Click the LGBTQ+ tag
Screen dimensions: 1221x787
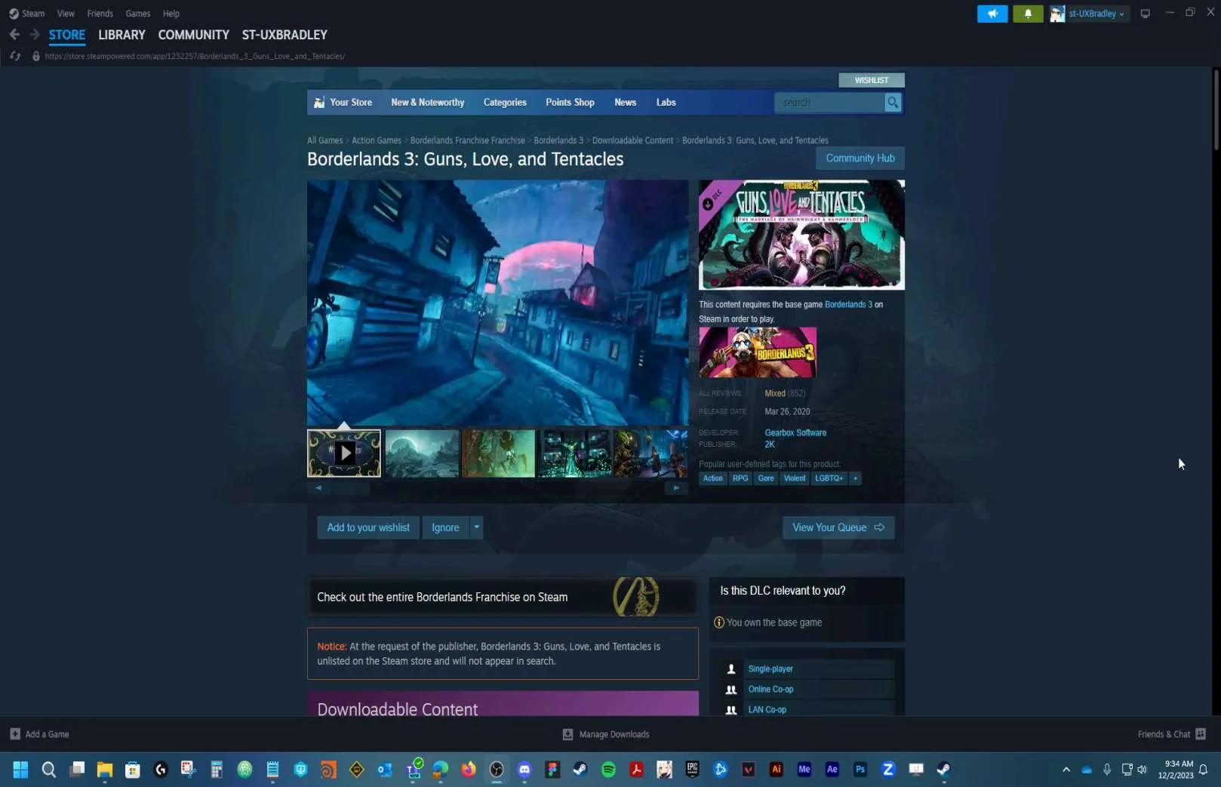(829, 478)
